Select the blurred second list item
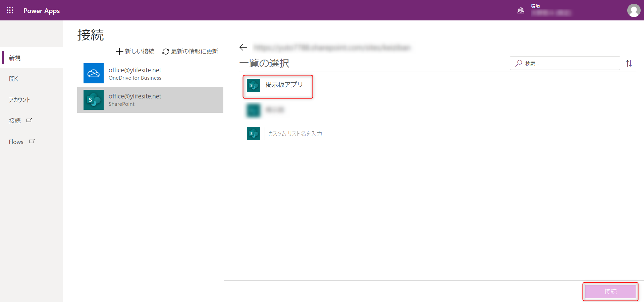Image resolution: width=644 pixels, height=302 pixels. [x=266, y=110]
